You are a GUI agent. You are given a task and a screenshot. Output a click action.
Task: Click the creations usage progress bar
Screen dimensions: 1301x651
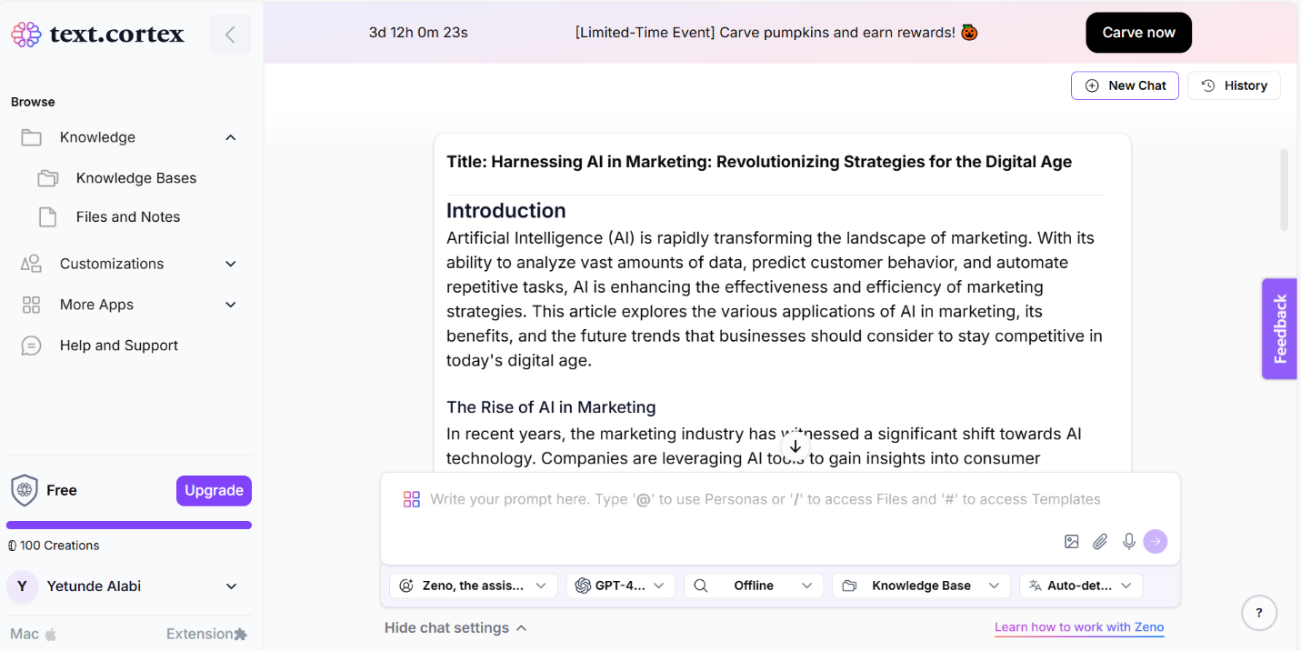(x=129, y=525)
